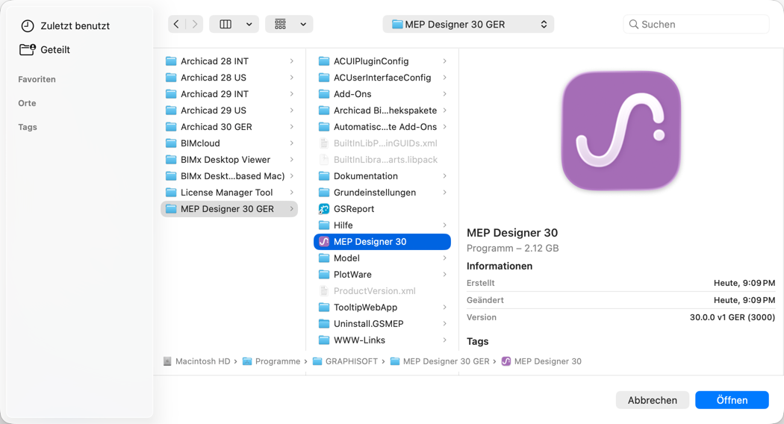784x424 pixels.
Task: Click the GSReport app icon
Action: coord(324,209)
